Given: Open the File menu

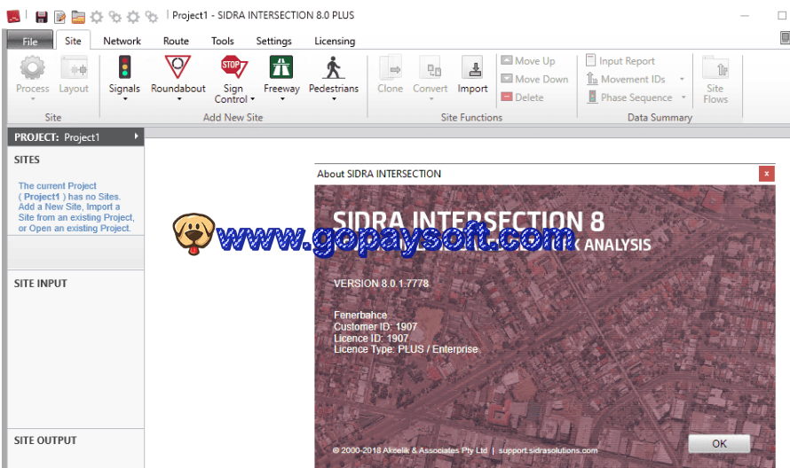Looking at the screenshot, I should click(x=29, y=41).
